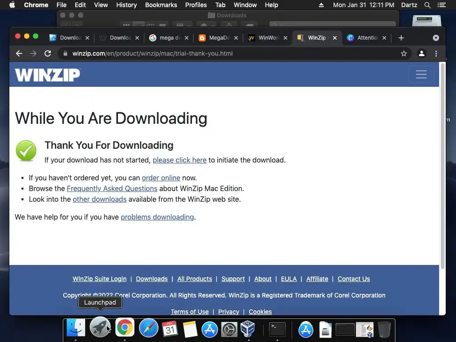Open Finder from the Dock
This screenshot has height=342, width=456.
[x=76, y=328]
